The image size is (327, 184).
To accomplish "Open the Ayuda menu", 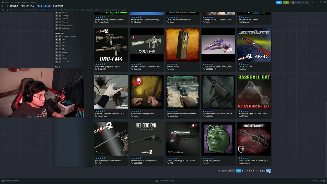I will pos(33,2).
